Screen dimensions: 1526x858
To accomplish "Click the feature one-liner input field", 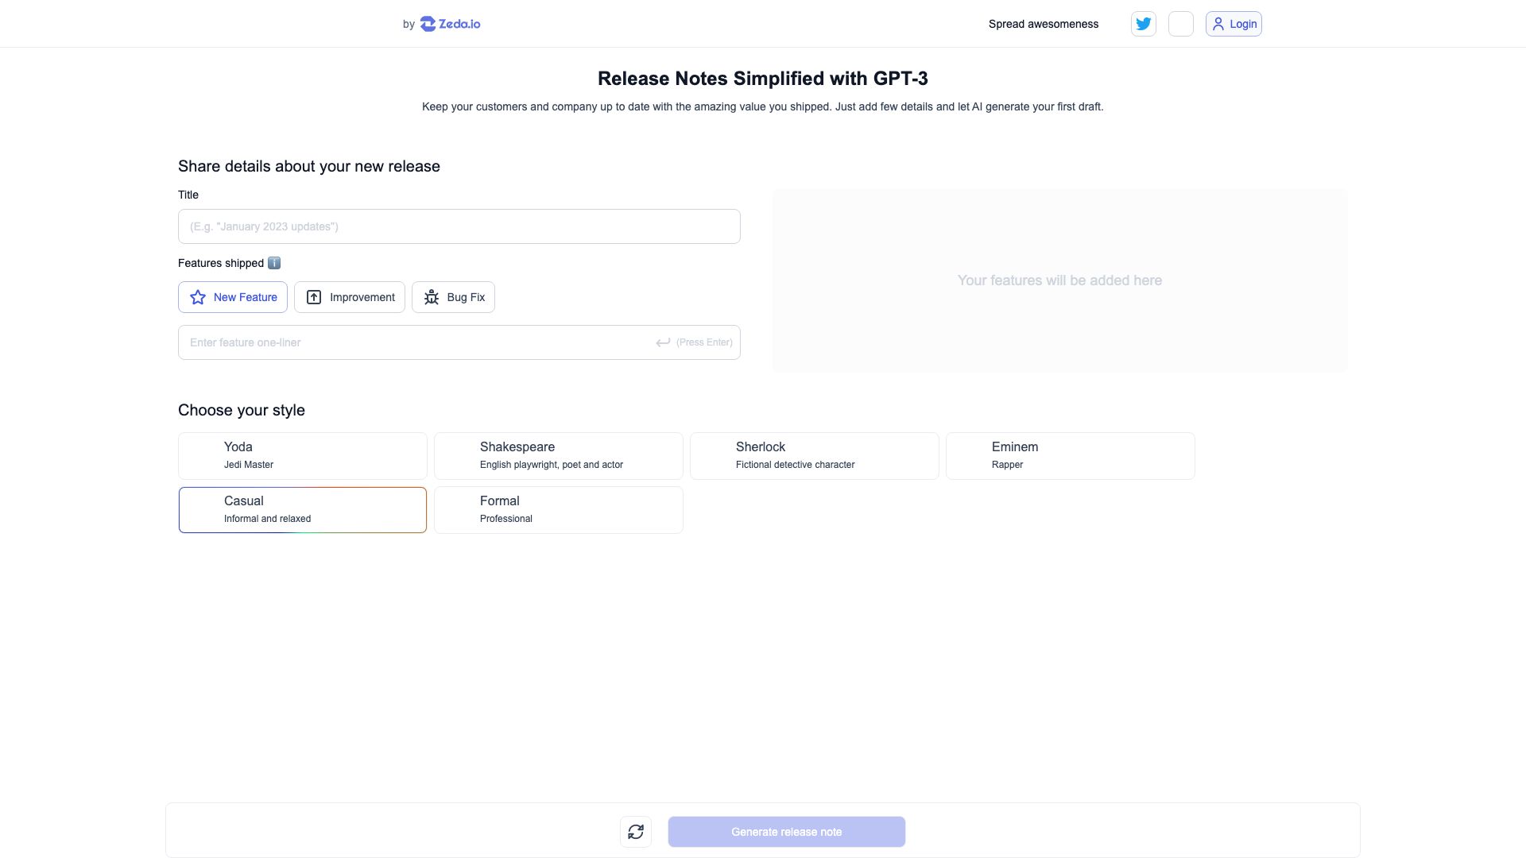I will (459, 342).
